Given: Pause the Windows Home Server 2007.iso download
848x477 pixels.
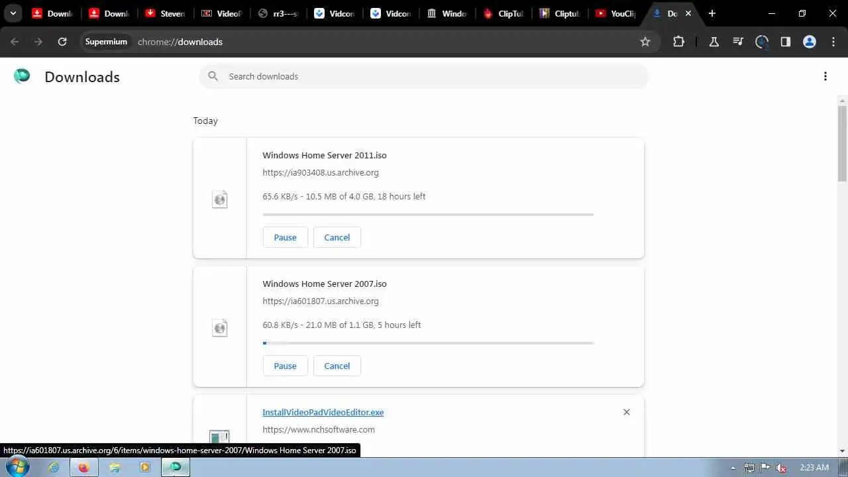Looking at the screenshot, I should coord(286,366).
